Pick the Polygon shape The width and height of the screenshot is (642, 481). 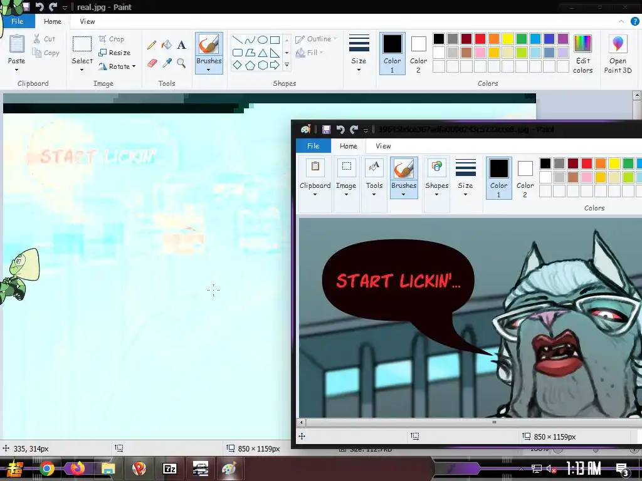click(x=250, y=53)
